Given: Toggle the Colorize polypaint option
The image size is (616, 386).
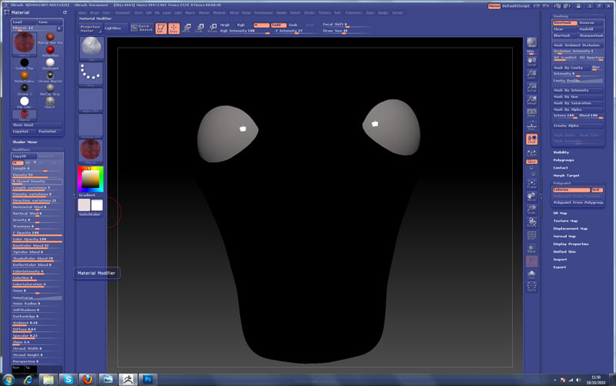Looking at the screenshot, I should point(571,190).
